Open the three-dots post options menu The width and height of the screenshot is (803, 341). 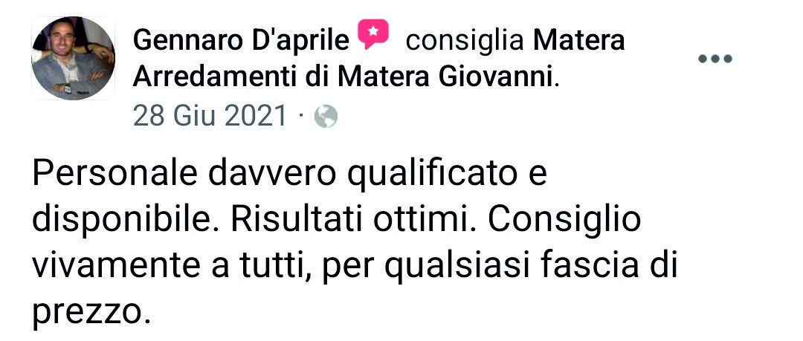pyautogui.click(x=715, y=59)
